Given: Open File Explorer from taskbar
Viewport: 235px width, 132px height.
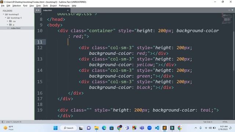Looking at the screenshot, I should [96, 128].
